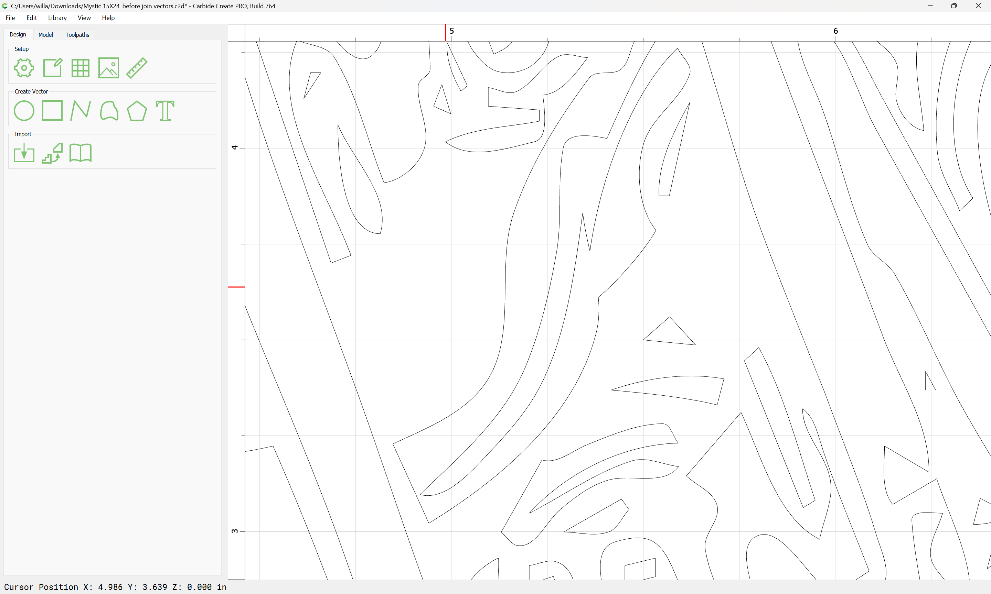The width and height of the screenshot is (991, 594).
Task: Close the Carbide Create window
Action: click(x=978, y=6)
